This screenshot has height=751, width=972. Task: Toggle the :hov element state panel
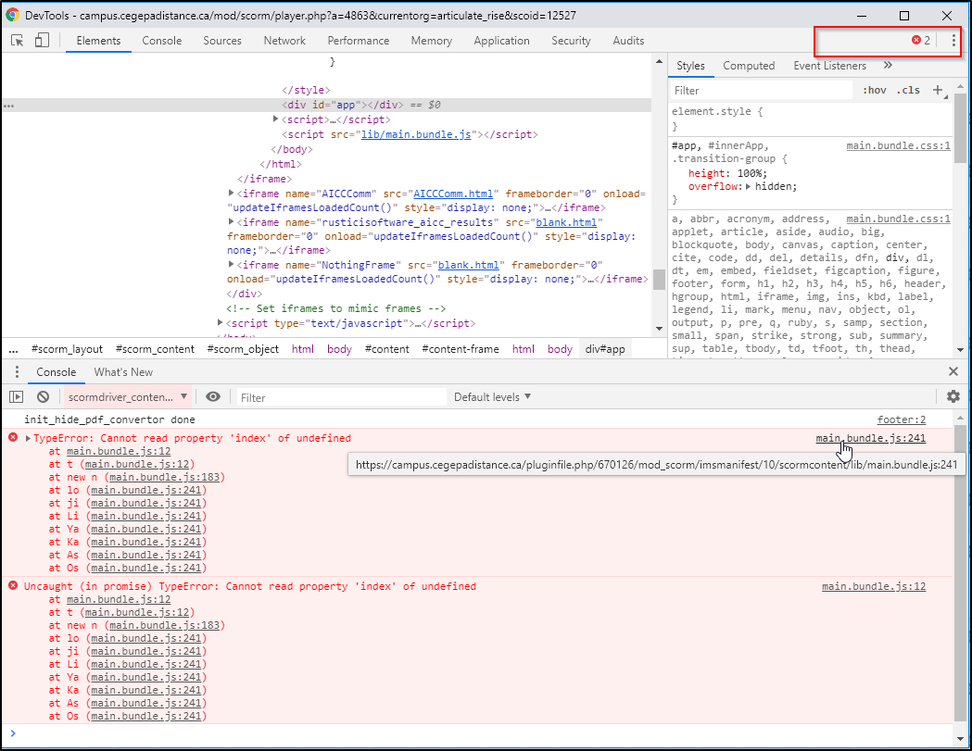[874, 91]
